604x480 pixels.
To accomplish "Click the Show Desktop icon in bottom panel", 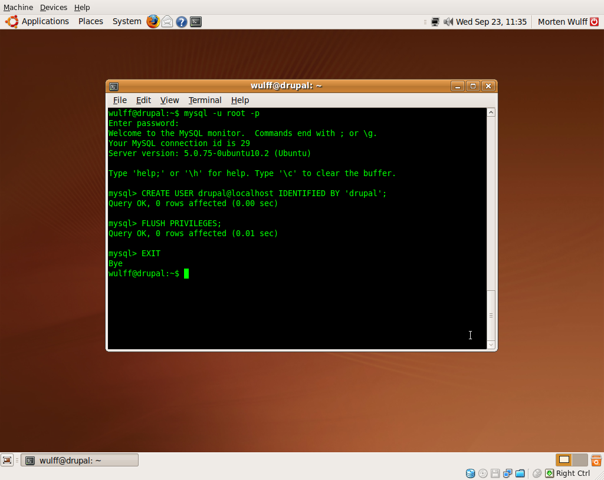I will click(x=7, y=460).
